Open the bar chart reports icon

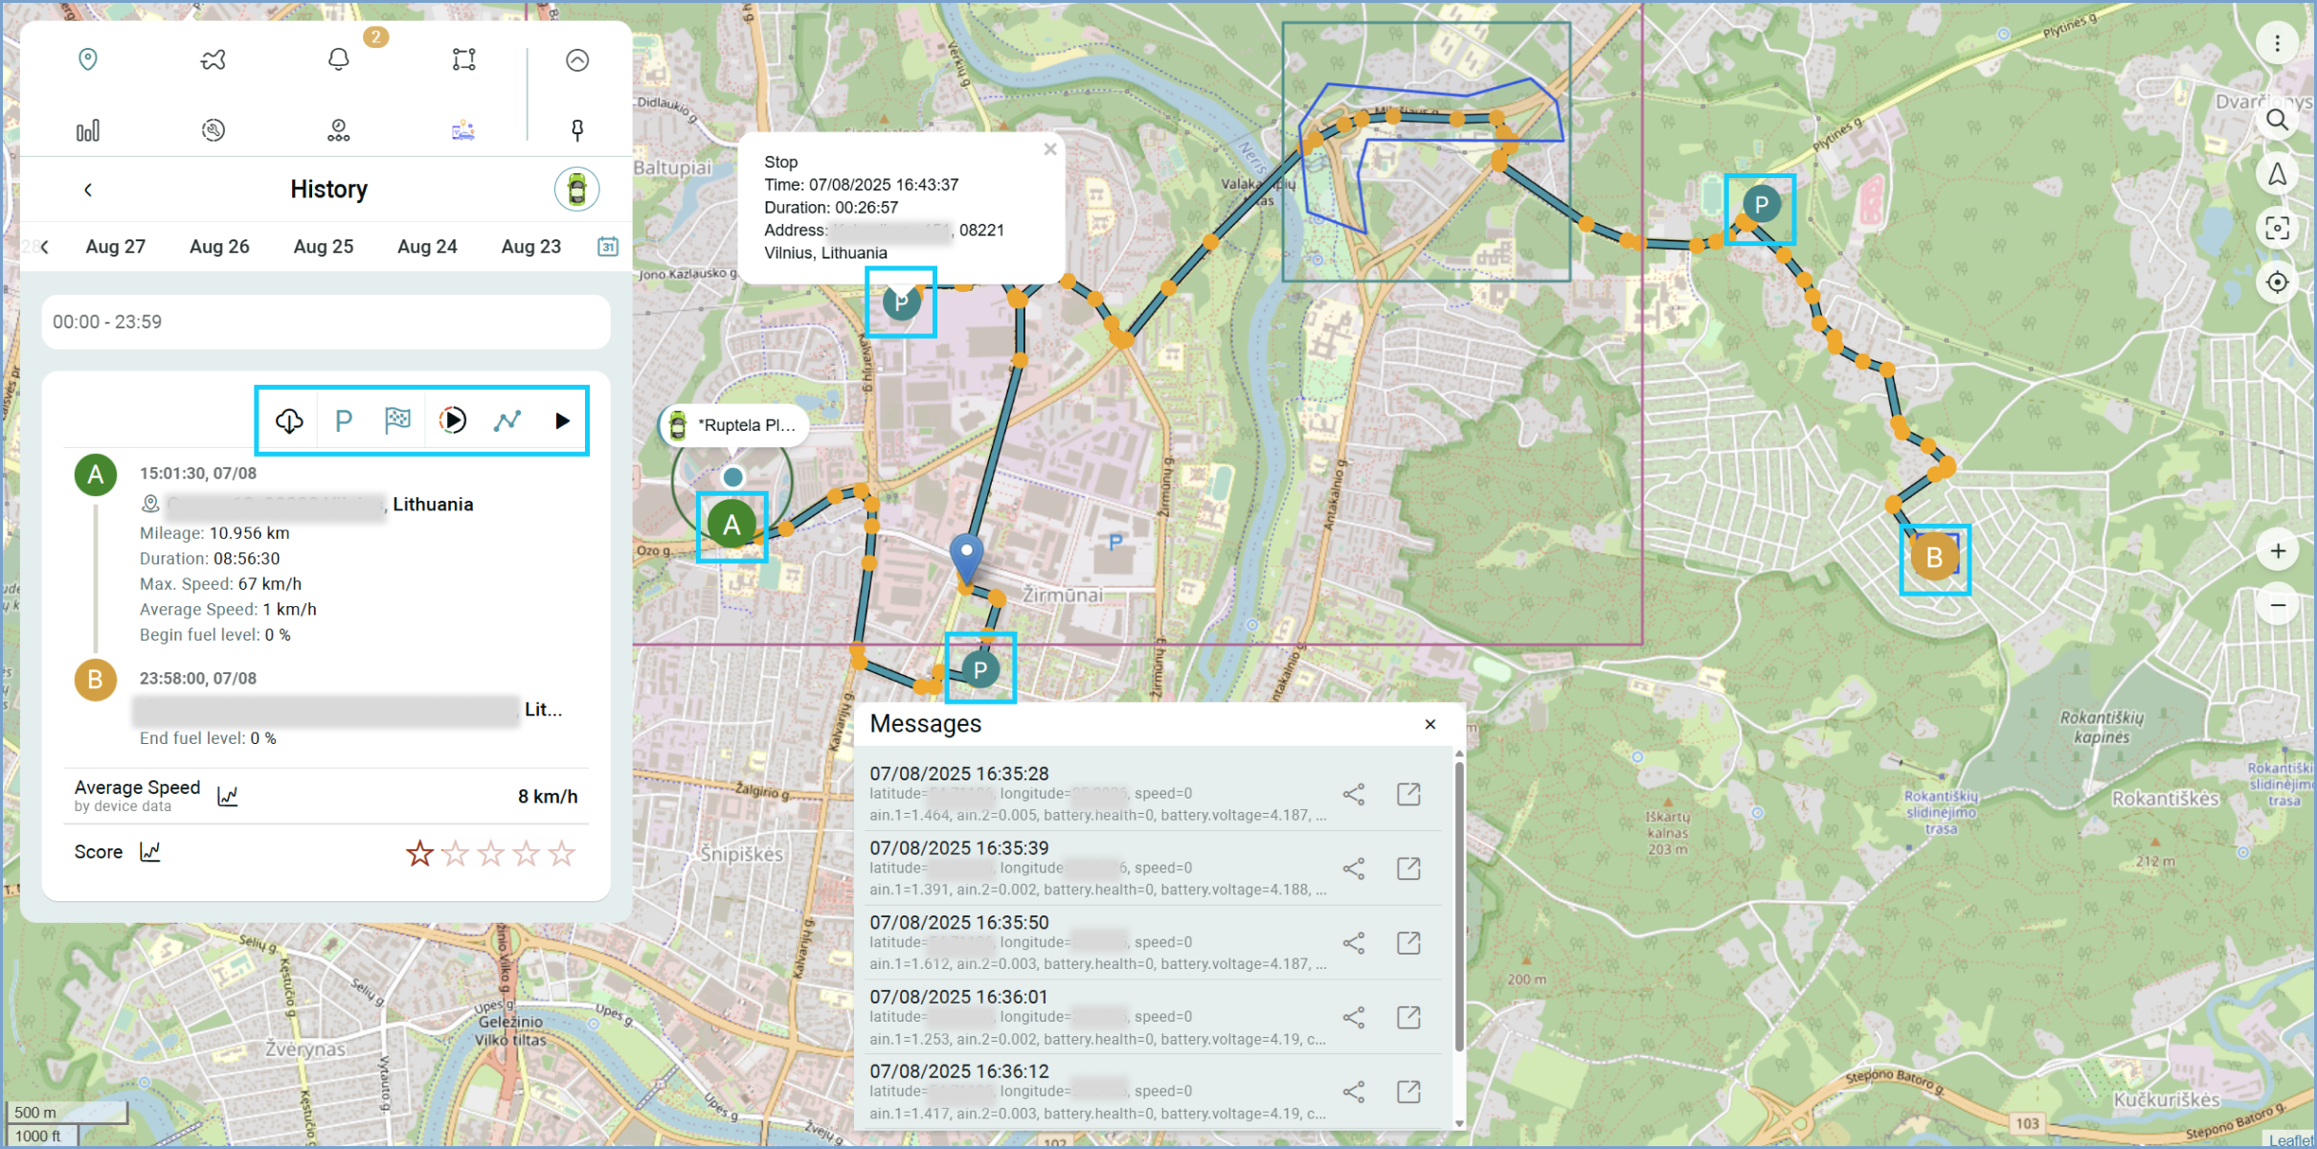click(x=87, y=130)
